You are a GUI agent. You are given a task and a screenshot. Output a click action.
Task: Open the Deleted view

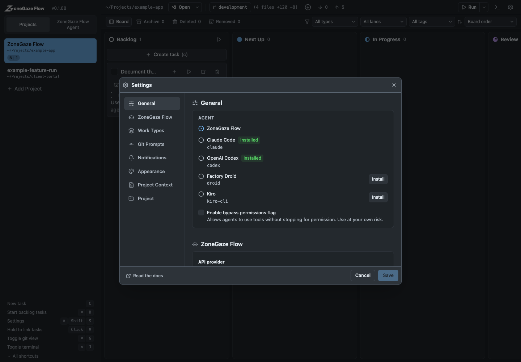[187, 22]
